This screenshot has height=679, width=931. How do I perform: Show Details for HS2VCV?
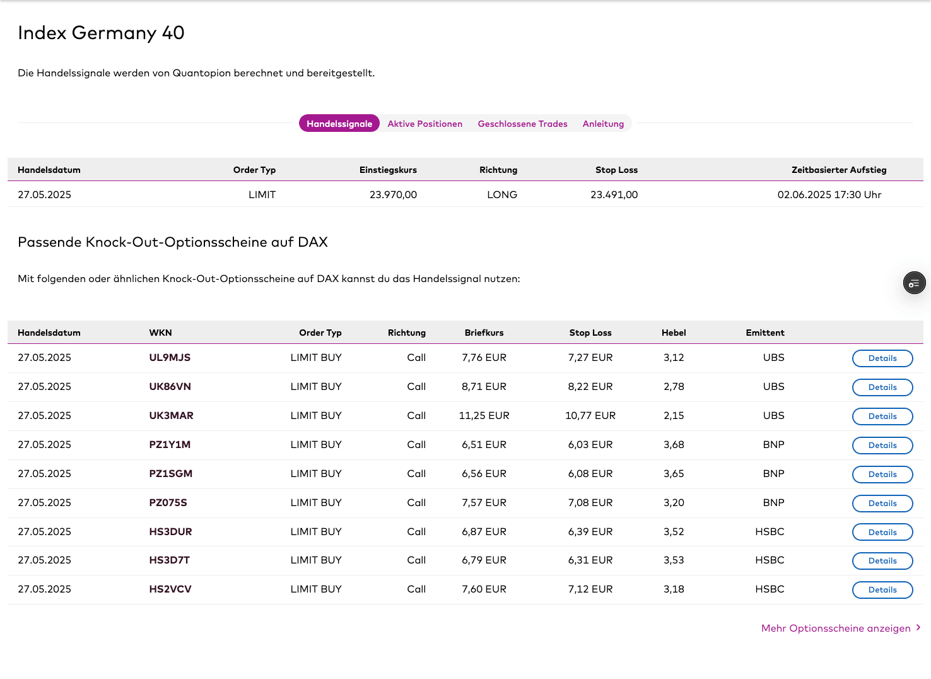click(x=882, y=590)
